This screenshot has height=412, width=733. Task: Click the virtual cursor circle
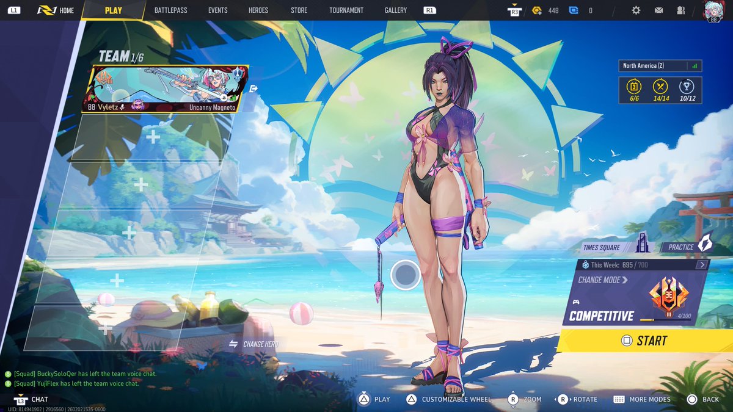tap(405, 275)
